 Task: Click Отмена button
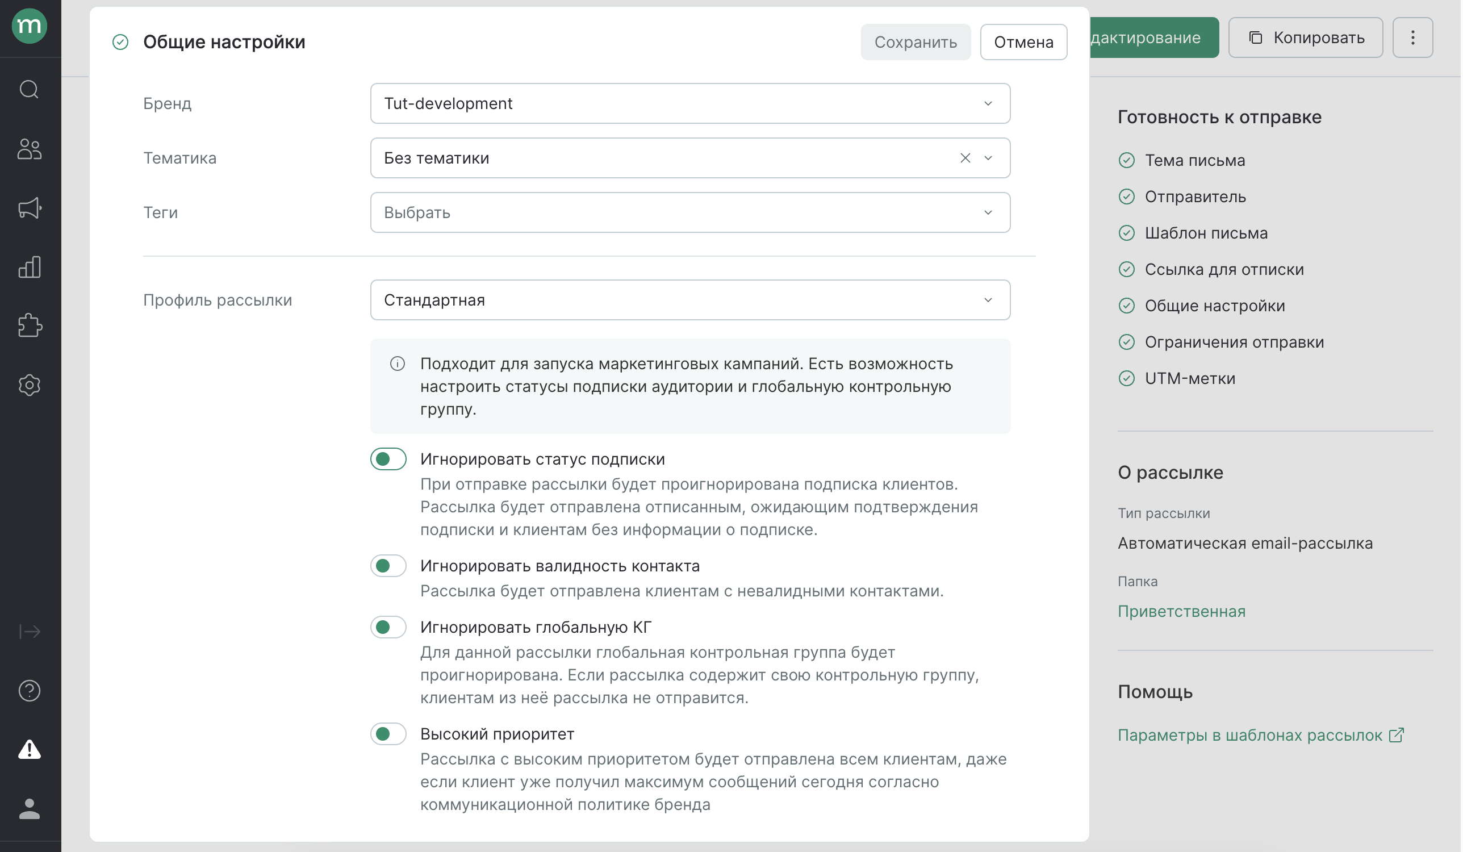pos(1023,42)
